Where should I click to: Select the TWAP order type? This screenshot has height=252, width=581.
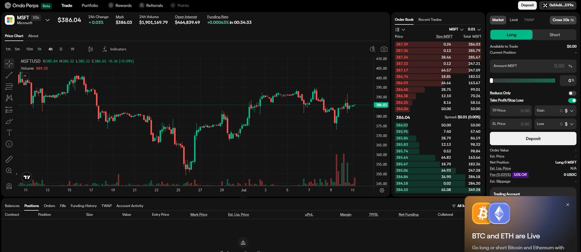tap(529, 20)
